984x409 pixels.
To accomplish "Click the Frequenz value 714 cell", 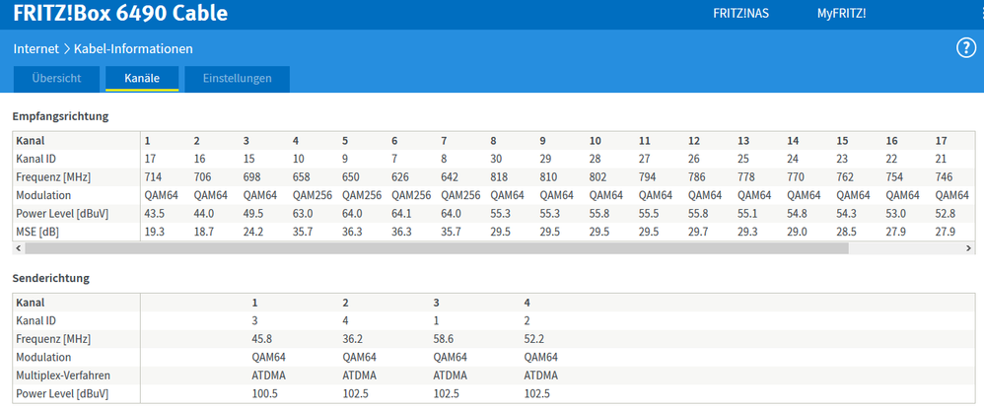I will [x=152, y=176].
